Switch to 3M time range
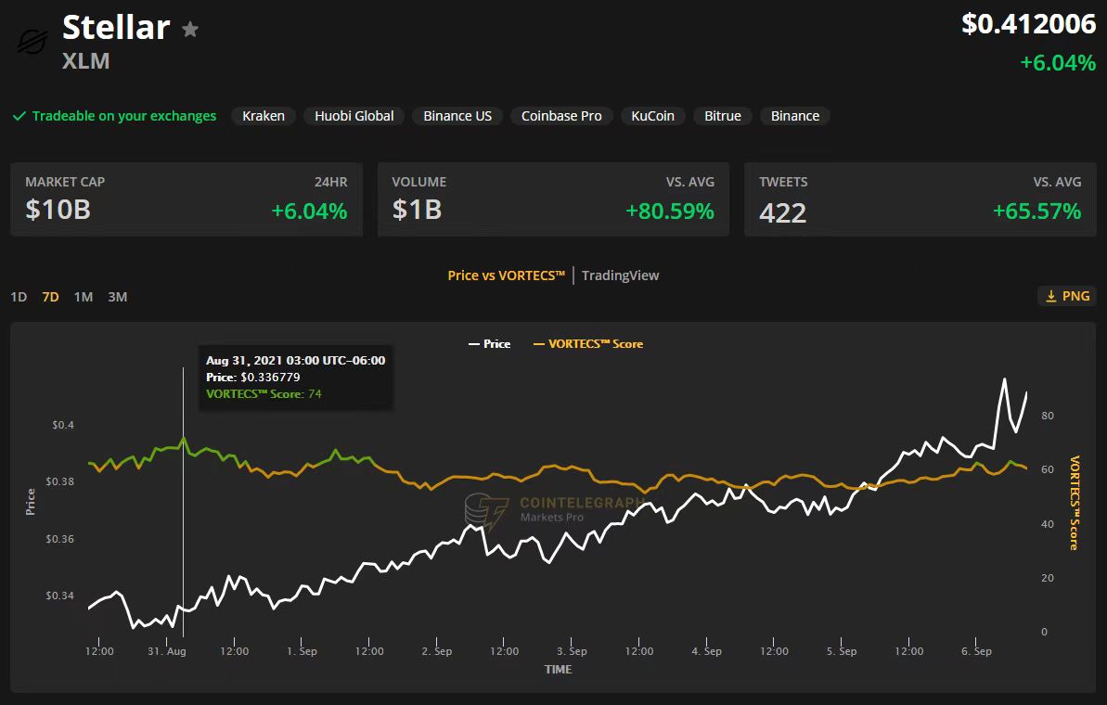 (x=117, y=297)
